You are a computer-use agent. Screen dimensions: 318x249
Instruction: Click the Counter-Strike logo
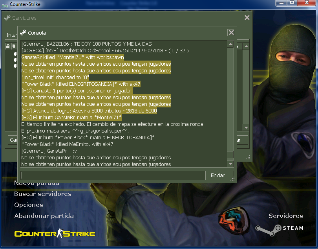55,233
